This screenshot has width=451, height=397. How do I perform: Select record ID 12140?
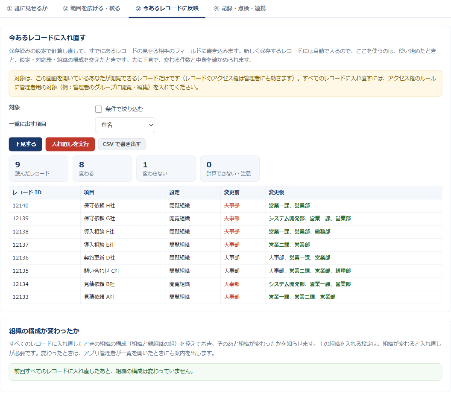click(20, 205)
